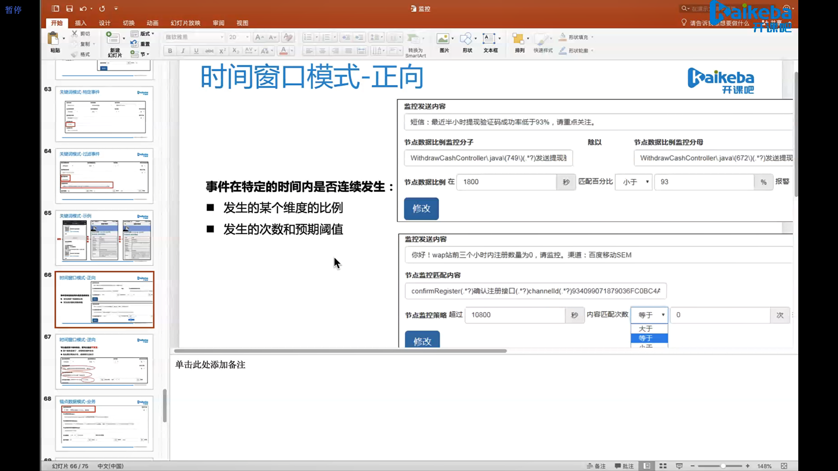
Task: Click fit slide to window icon
Action: click(x=784, y=466)
